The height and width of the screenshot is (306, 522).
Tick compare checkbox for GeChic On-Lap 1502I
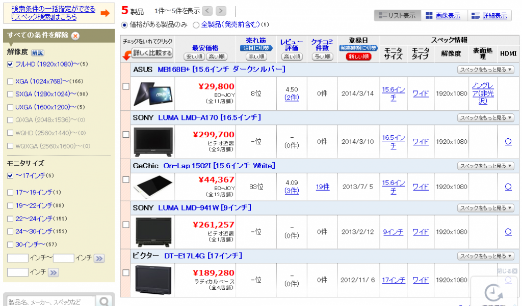pyautogui.click(x=126, y=179)
